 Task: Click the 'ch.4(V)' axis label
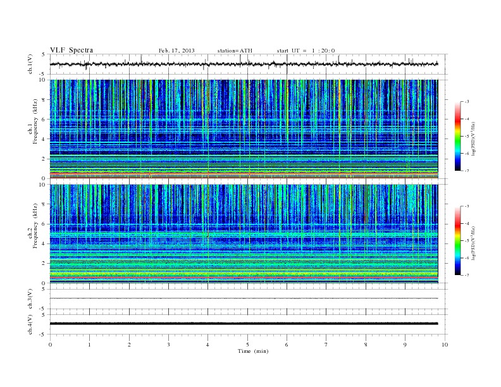click(x=30, y=324)
